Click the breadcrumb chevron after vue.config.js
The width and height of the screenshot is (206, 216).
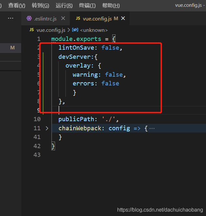coord(69,30)
